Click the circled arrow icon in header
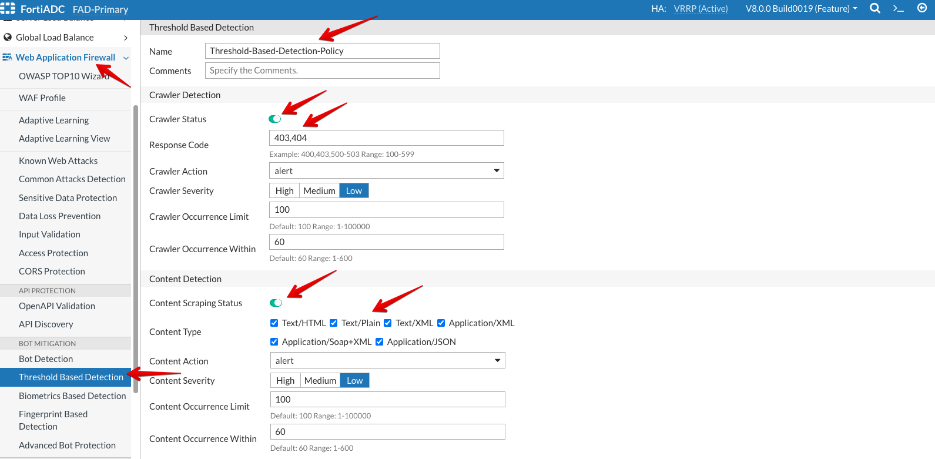The width and height of the screenshot is (935, 459). click(921, 8)
